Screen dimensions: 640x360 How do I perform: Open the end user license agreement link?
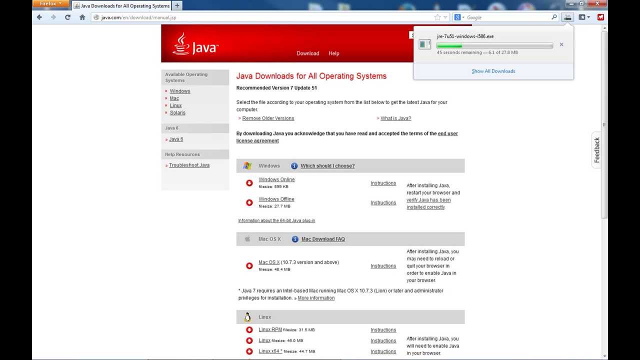(347, 137)
